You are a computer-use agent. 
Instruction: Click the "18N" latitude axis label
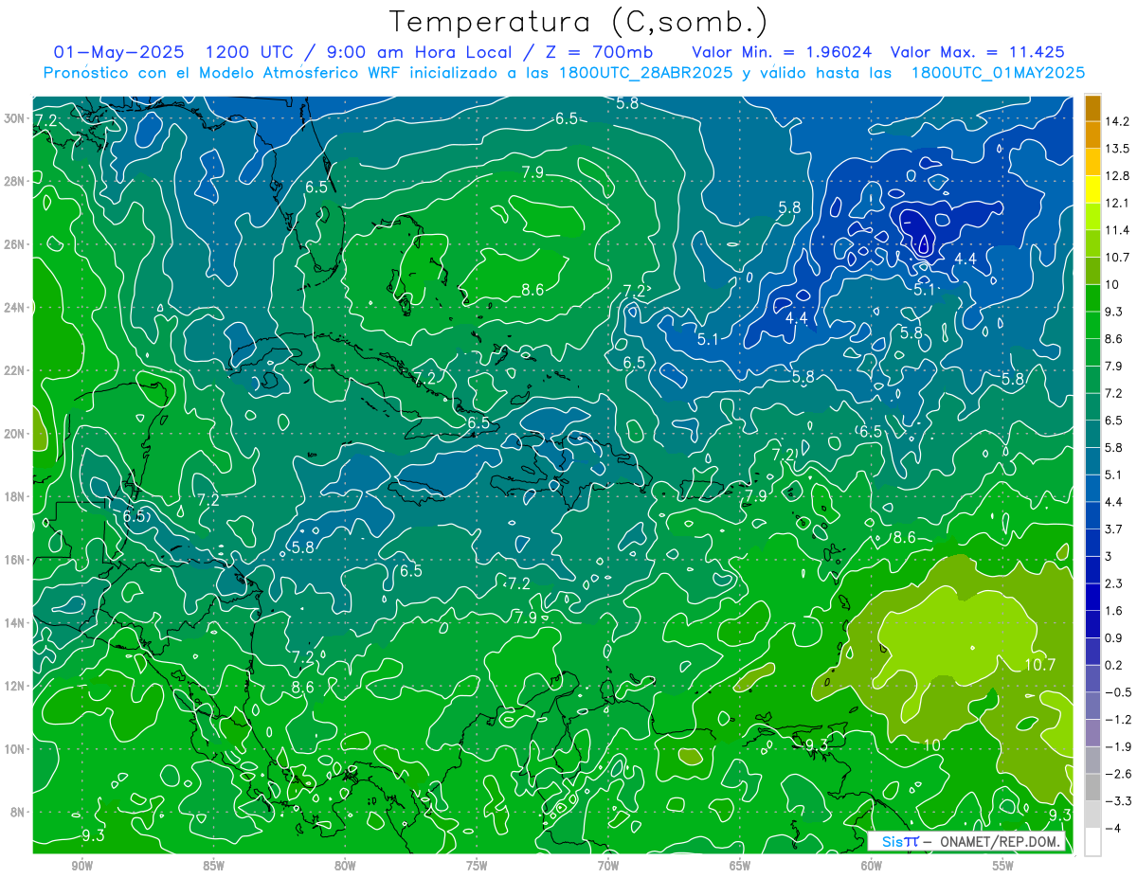(12, 496)
